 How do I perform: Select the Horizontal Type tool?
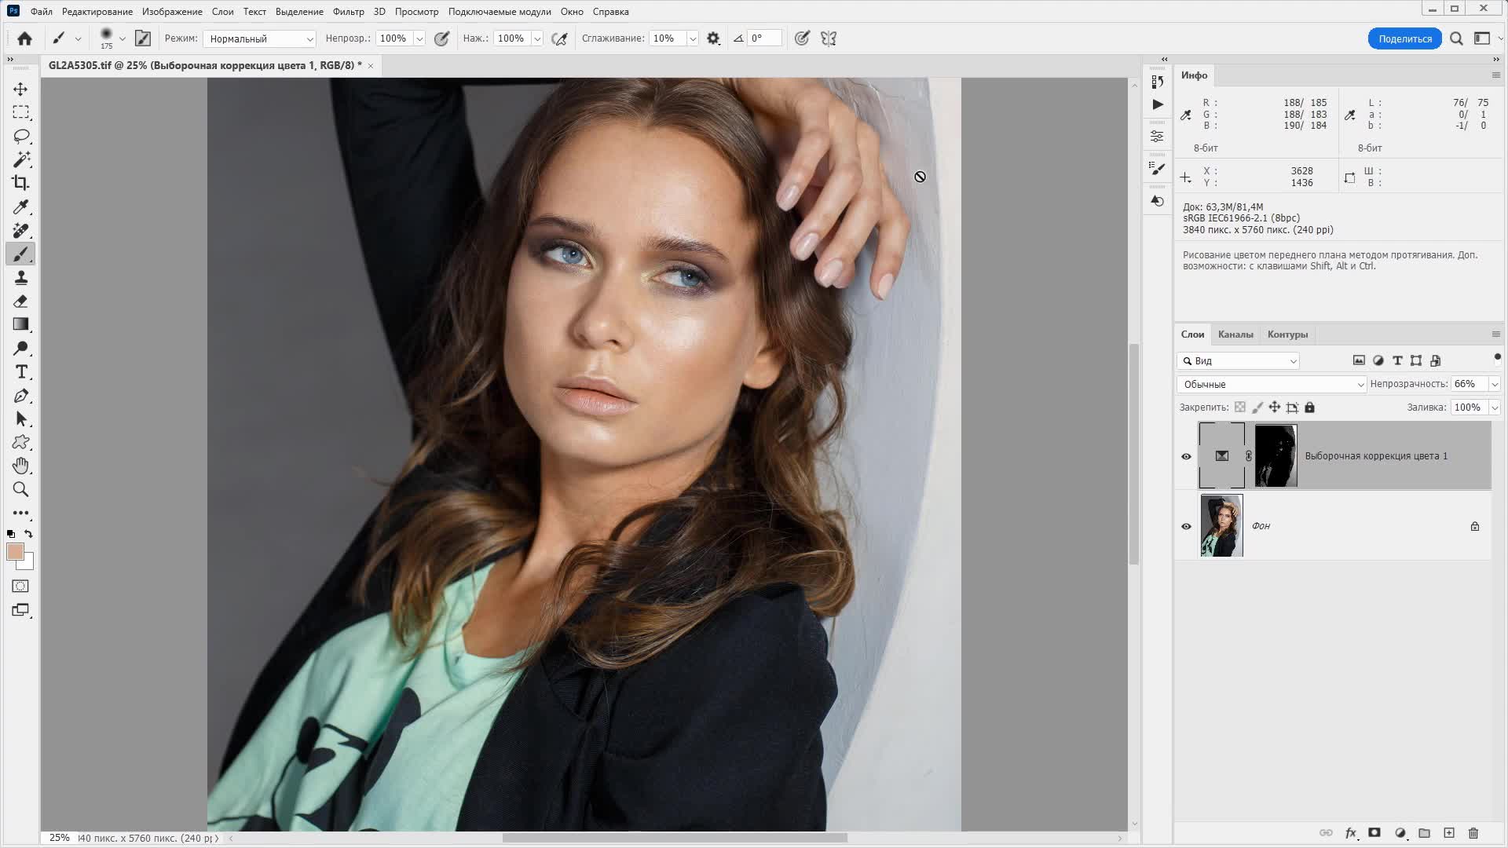point(21,371)
